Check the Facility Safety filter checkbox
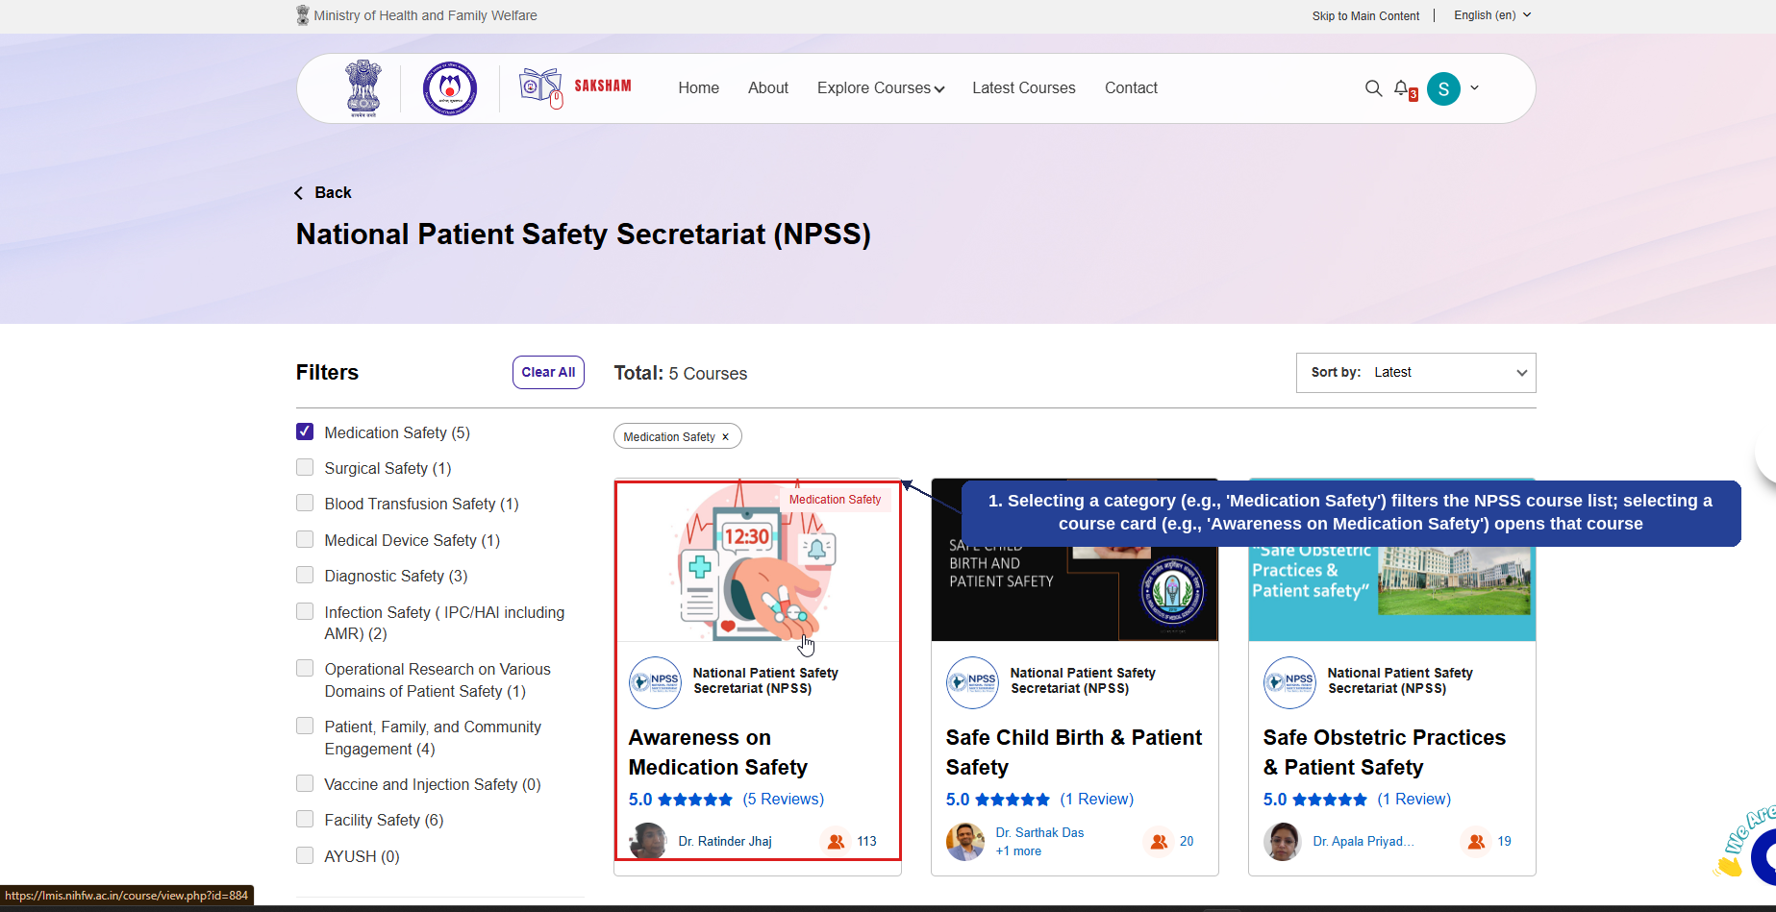 click(305, 819)
